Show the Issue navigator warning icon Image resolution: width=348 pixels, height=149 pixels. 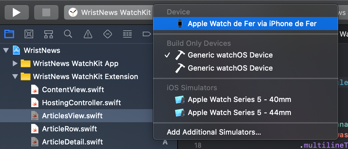click(x=88, y=34)
